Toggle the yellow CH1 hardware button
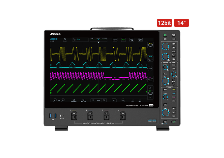This screenshot has width=224, height=158. [174, 90]
